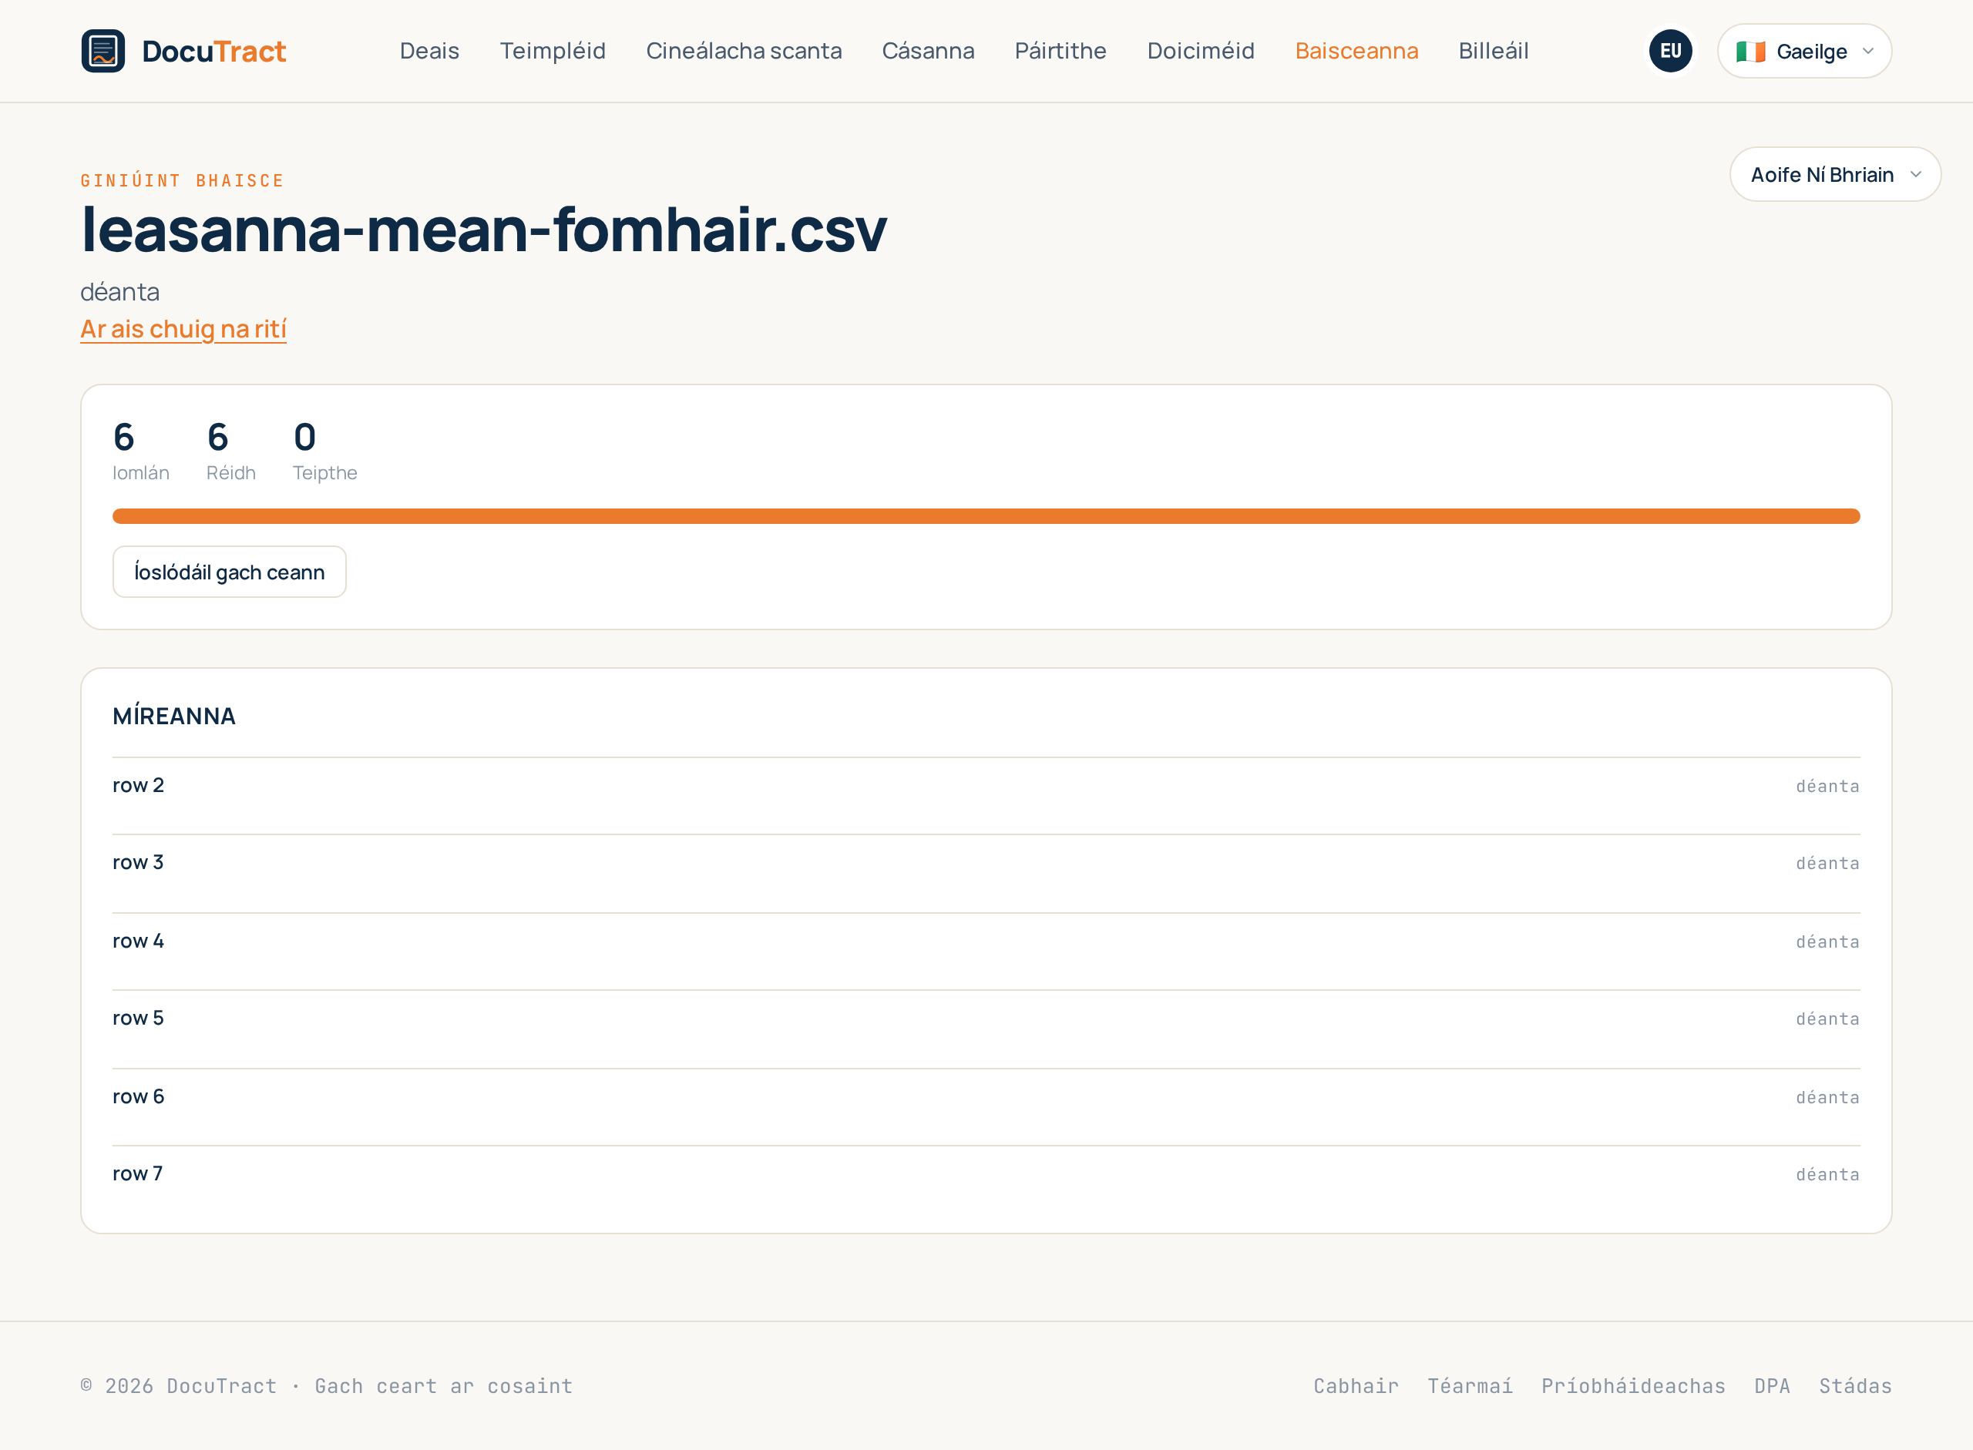Click the DocuTract logo icon
The width and height of the screenshot is (1973, 1450).
(x=103, y=51)
